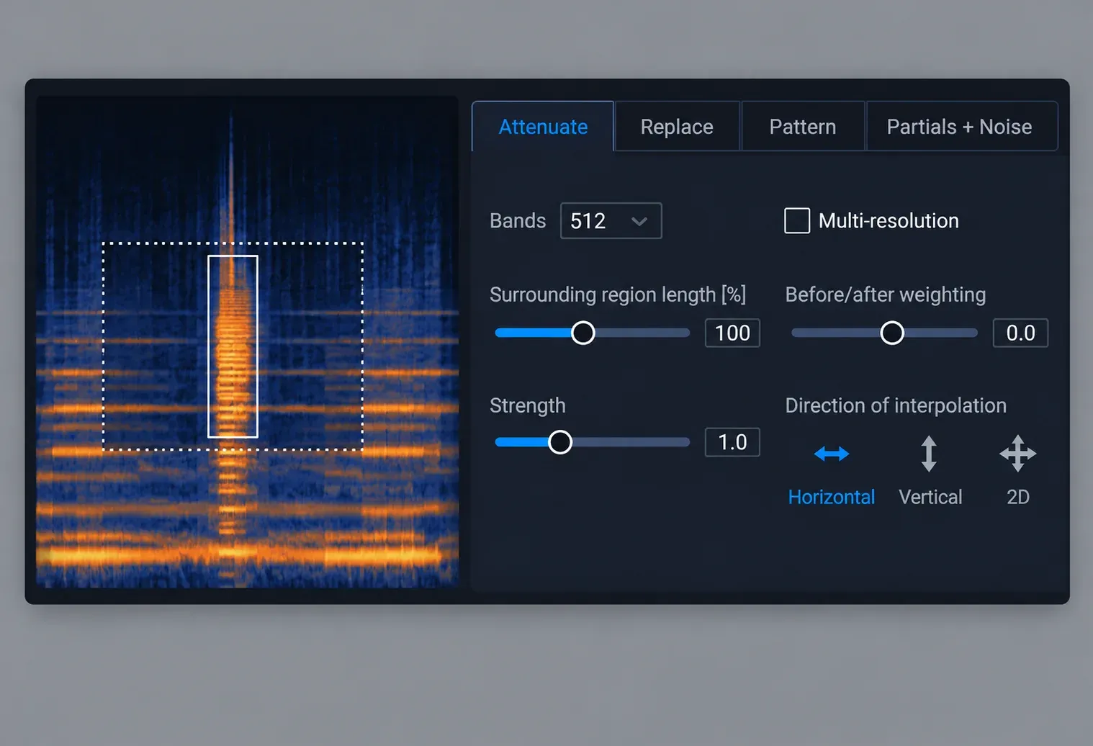The width and height of the screenshot is (1093, 746).
Task: Select Horizontal interpolation arrow icon
Action: (x=832, y=454)
